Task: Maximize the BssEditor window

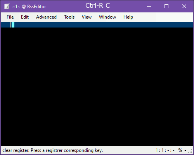Action: 166,6
